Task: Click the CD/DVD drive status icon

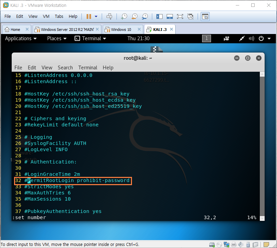Action: coord(219,245)
